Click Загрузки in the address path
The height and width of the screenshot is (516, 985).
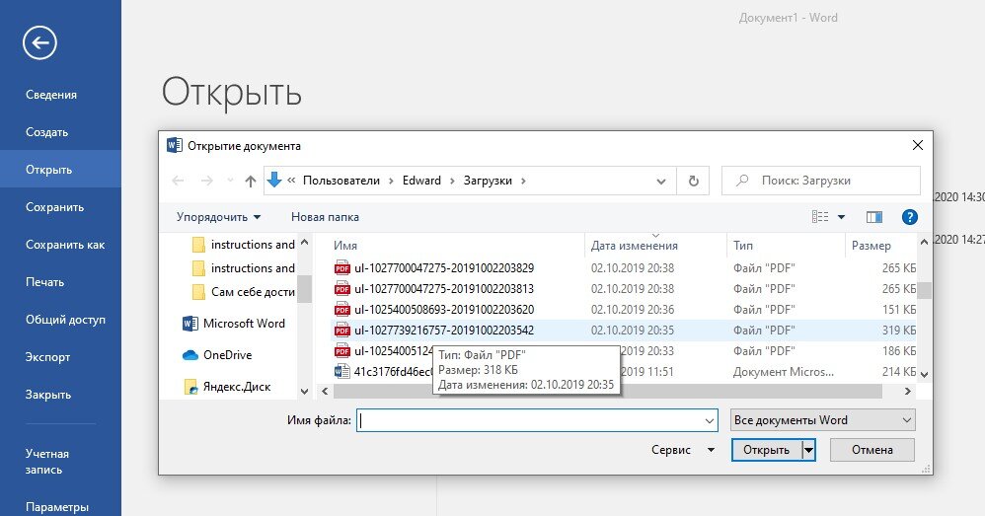point(488,181)
